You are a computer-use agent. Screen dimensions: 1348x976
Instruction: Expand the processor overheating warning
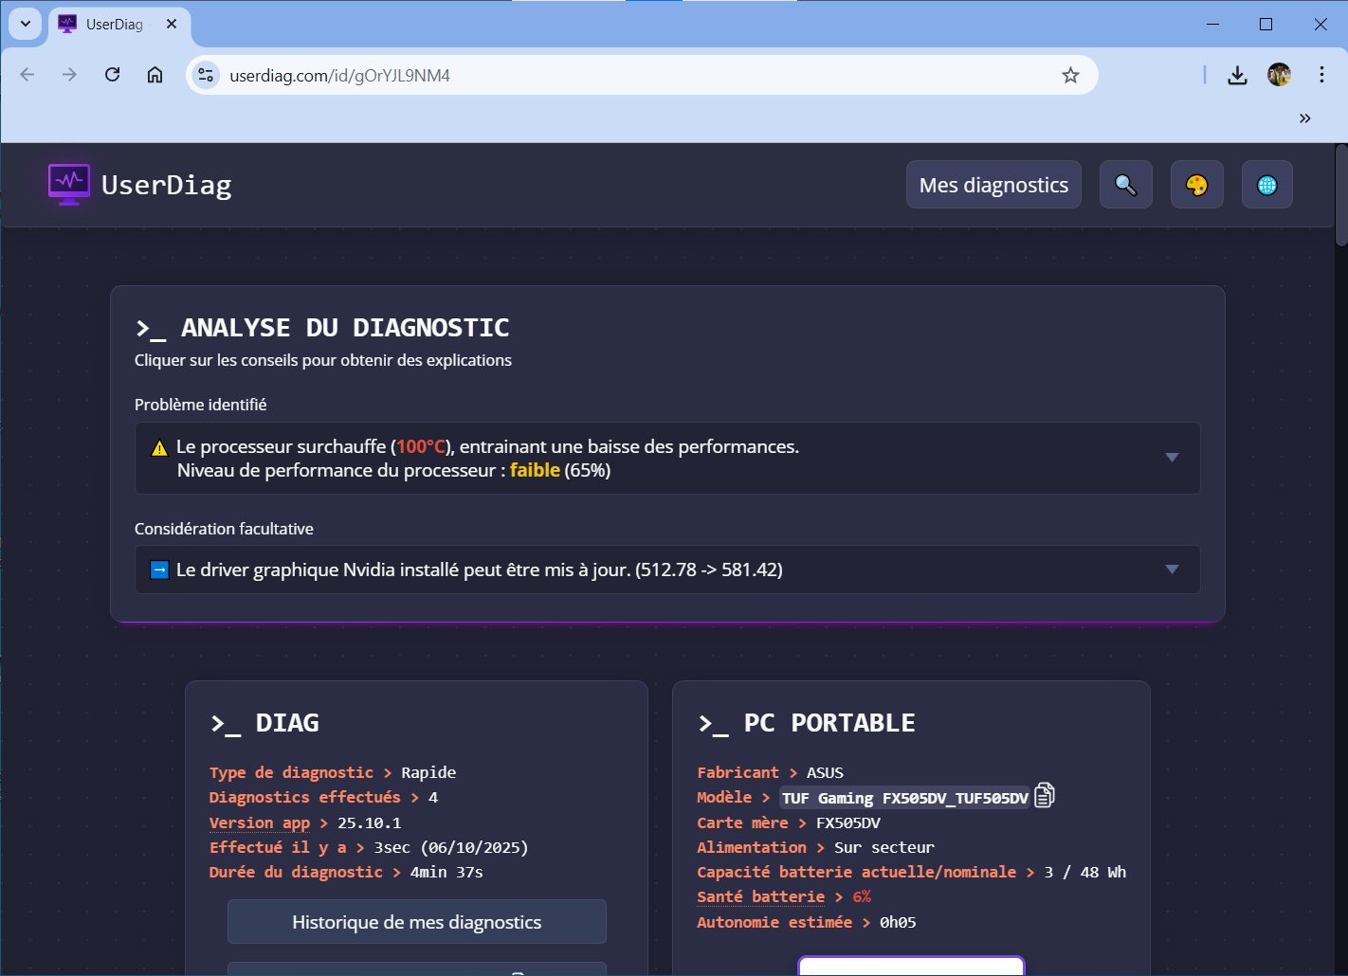pyautogui.click(x=1172, y=458)
